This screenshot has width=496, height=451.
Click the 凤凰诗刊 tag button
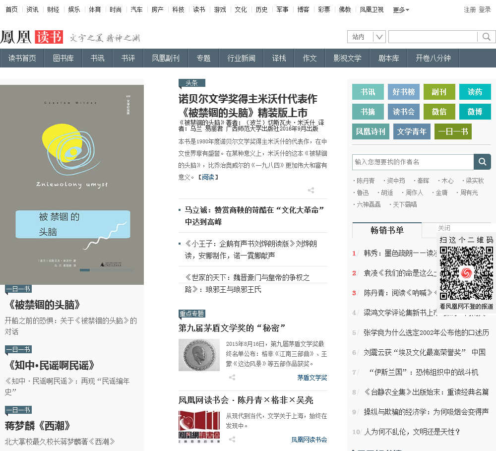tap(371, 131)
